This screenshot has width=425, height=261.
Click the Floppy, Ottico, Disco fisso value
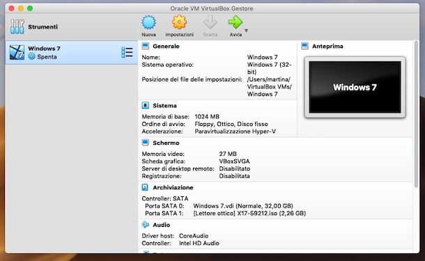(231, 124)
